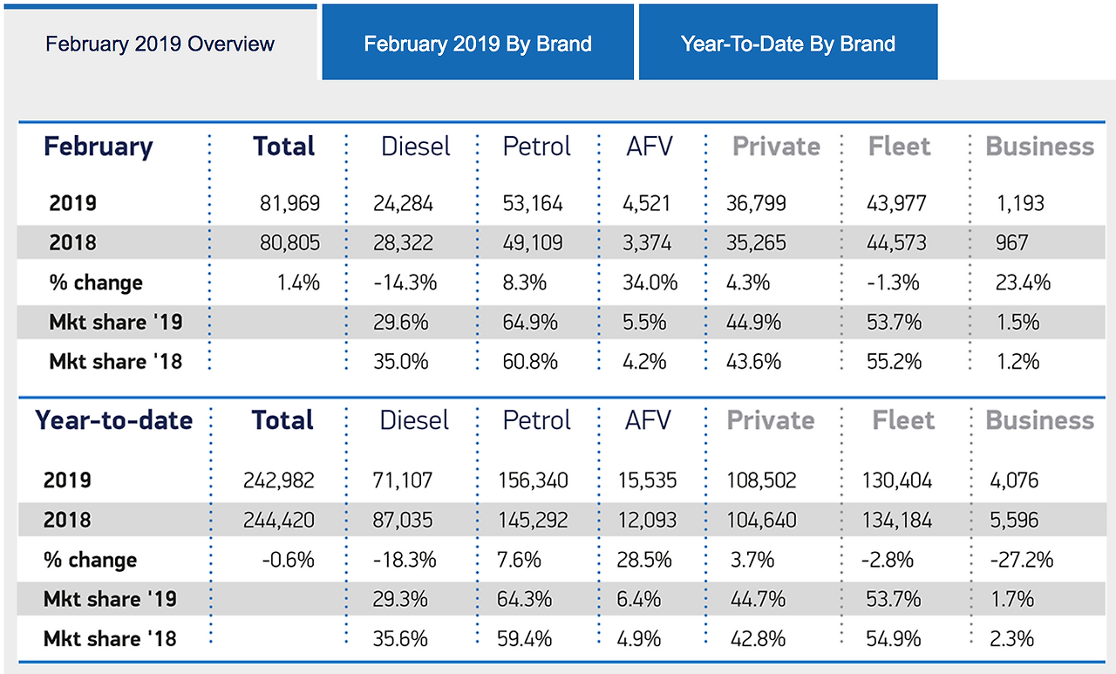Screen dimensions: 1116x674
Task: Select the 2019 row label in February table
Action: pos(72,202)
